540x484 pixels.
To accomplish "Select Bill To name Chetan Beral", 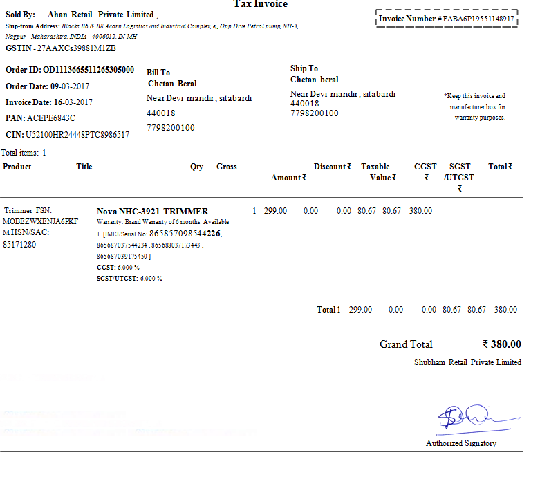I will [x=172, y=84].
